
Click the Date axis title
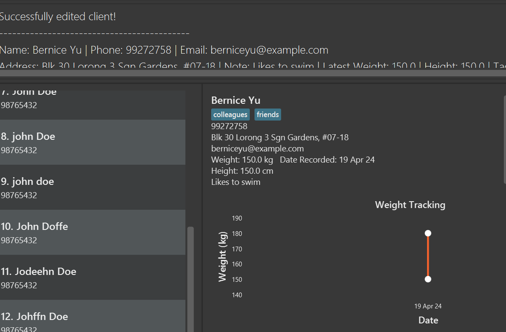tap(428, 320)
